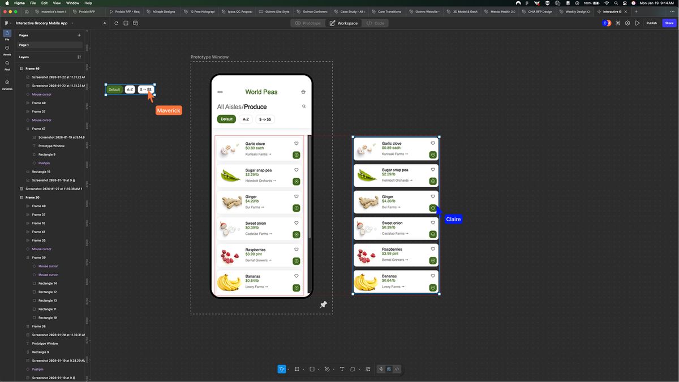Click the Publish button
The width and height of the screenshot is (679, 382).
click(x=651, y=23)
